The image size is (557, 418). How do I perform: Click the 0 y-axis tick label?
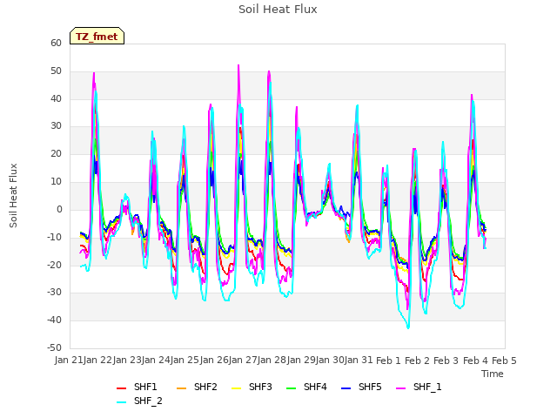(59, 210)
